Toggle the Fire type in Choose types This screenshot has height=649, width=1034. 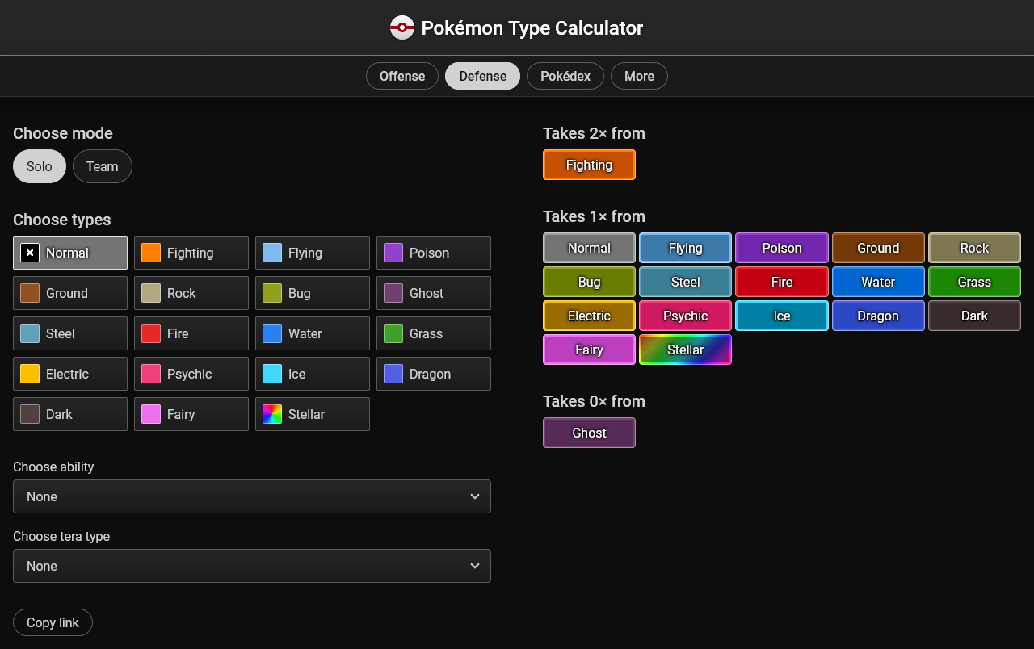(x=191, y=333)
